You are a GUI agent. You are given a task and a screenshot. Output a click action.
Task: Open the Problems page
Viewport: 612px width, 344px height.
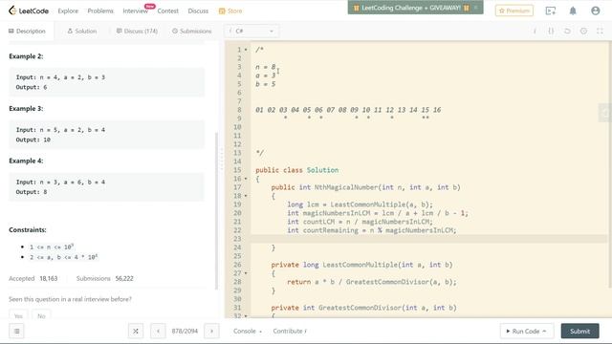(x=100, y=11)
